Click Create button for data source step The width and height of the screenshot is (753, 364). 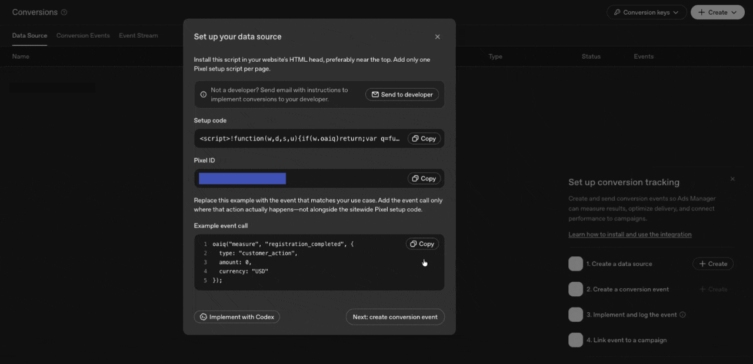(713, 264)
